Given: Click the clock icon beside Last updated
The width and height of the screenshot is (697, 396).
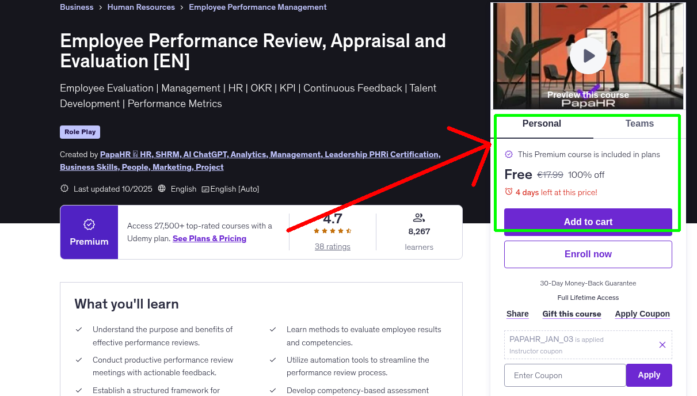Looking at the screenshot, I should (x=63, y=188).
